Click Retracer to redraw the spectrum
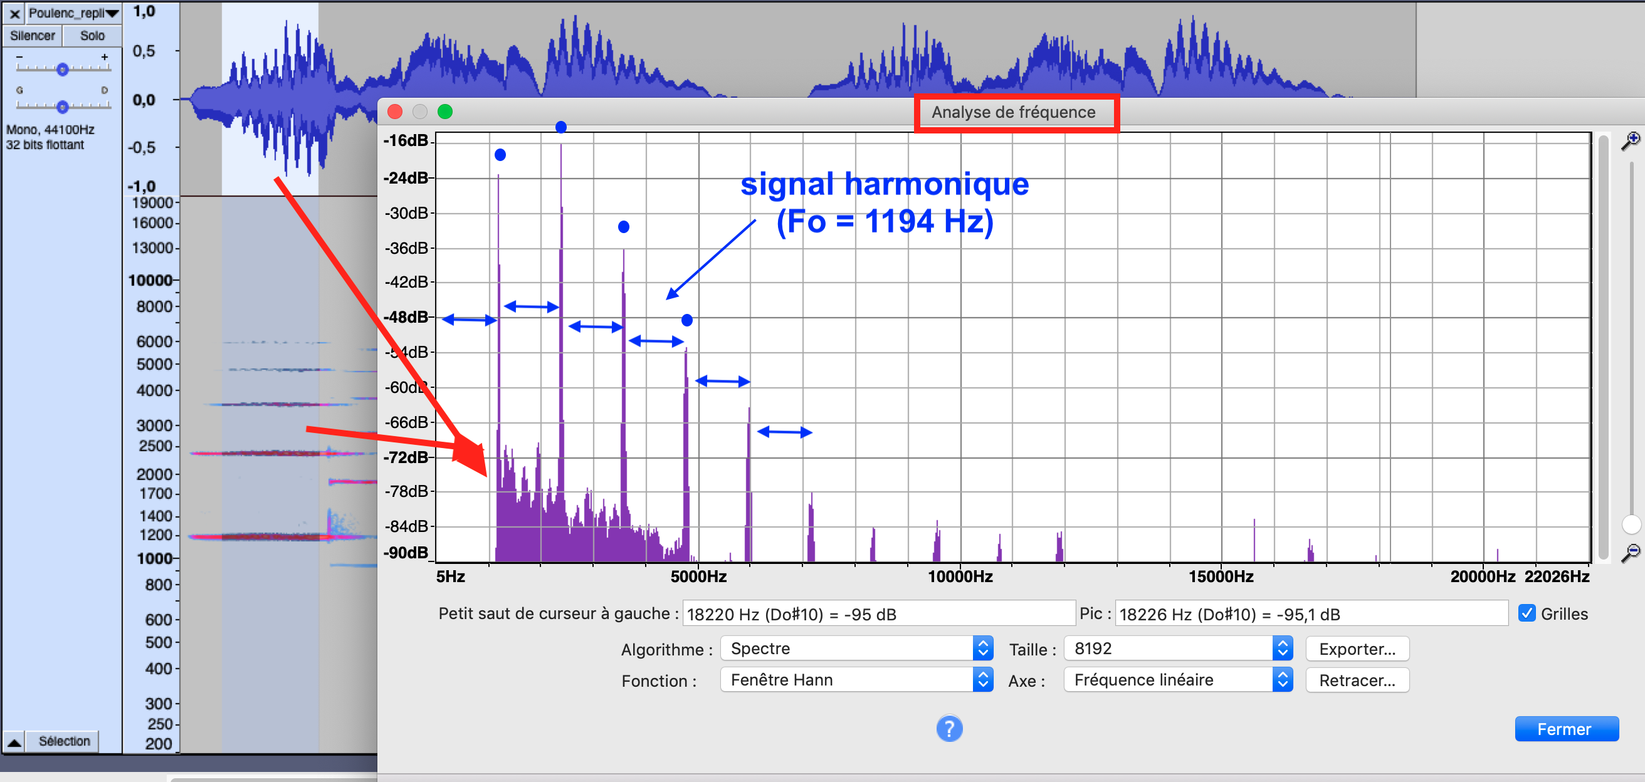The width and height of the screenshot is (1645, 782). click(1358, 680)
